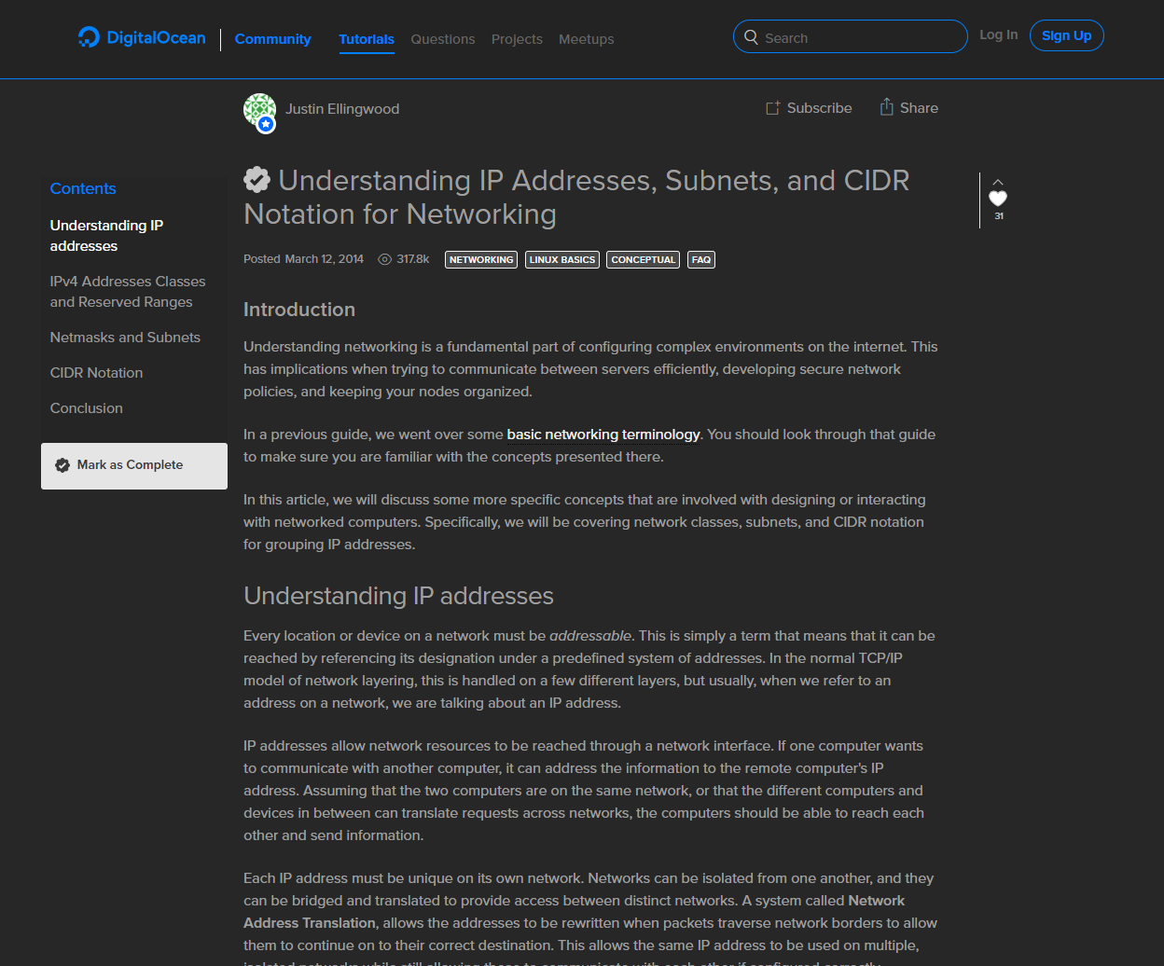1164x966 pixels.
Task: Jump to Netmasks and Subnets section
Action: coord(125,338)
